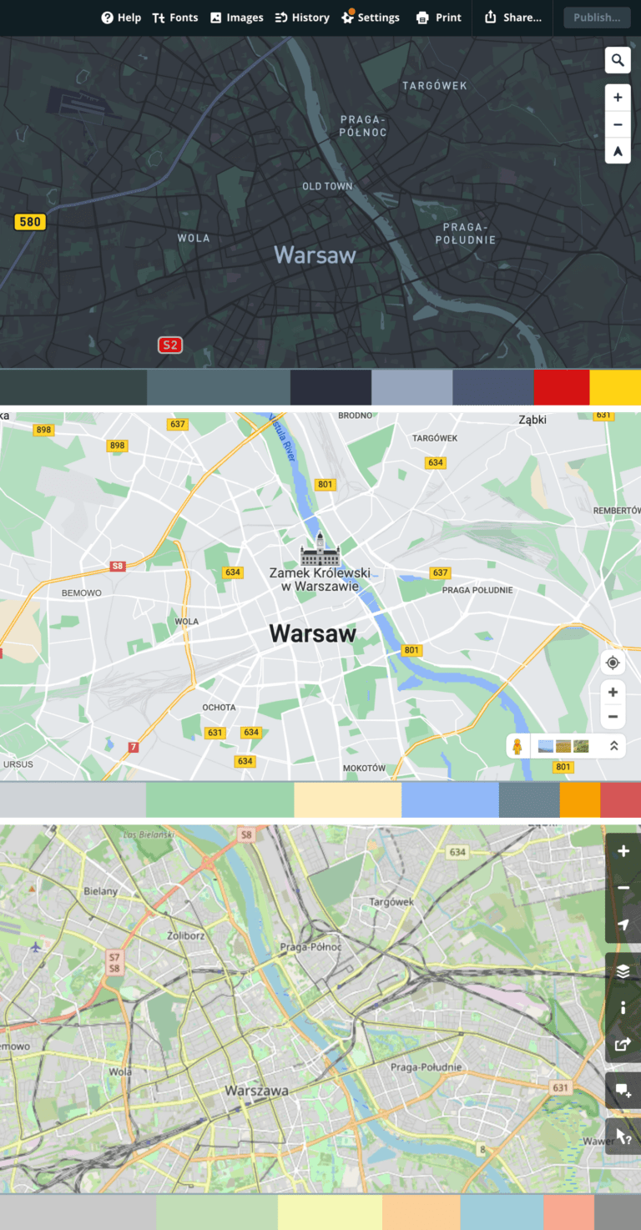The image size is (641, 1230).
Task: Open the Help menu in top toolbar
Action: 121,18
